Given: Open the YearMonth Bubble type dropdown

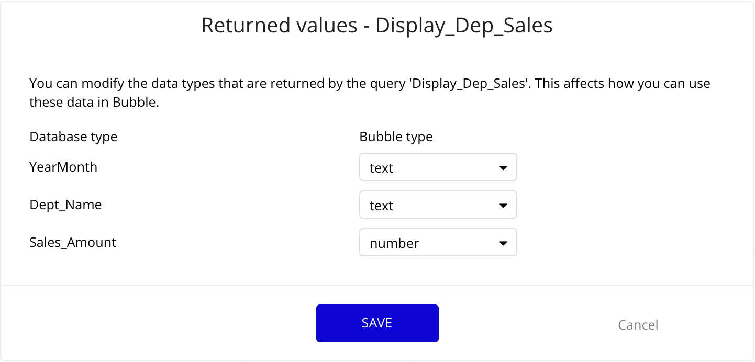Looking at the screenshot, I should point(438,167).
